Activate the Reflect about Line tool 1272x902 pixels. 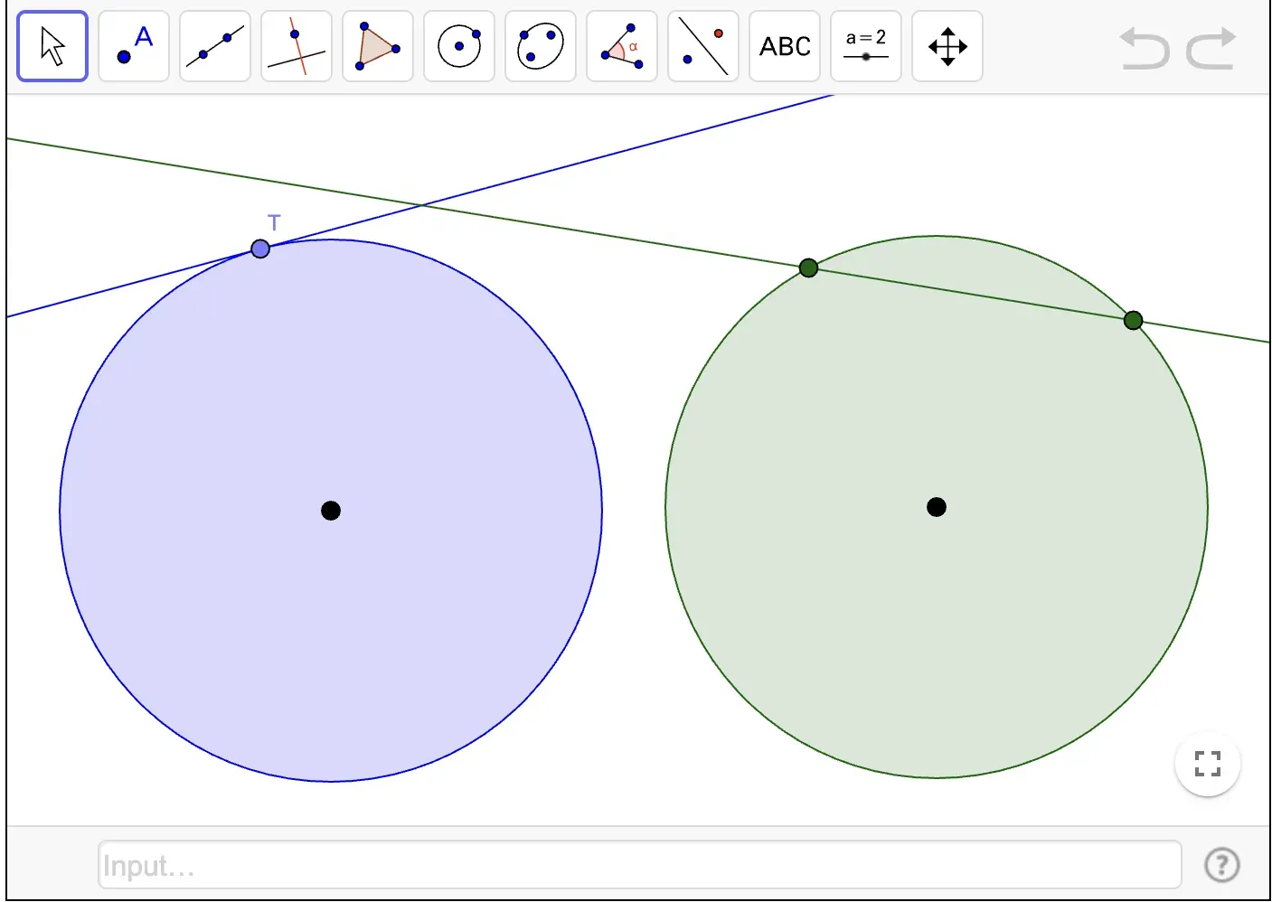point(703,46)
